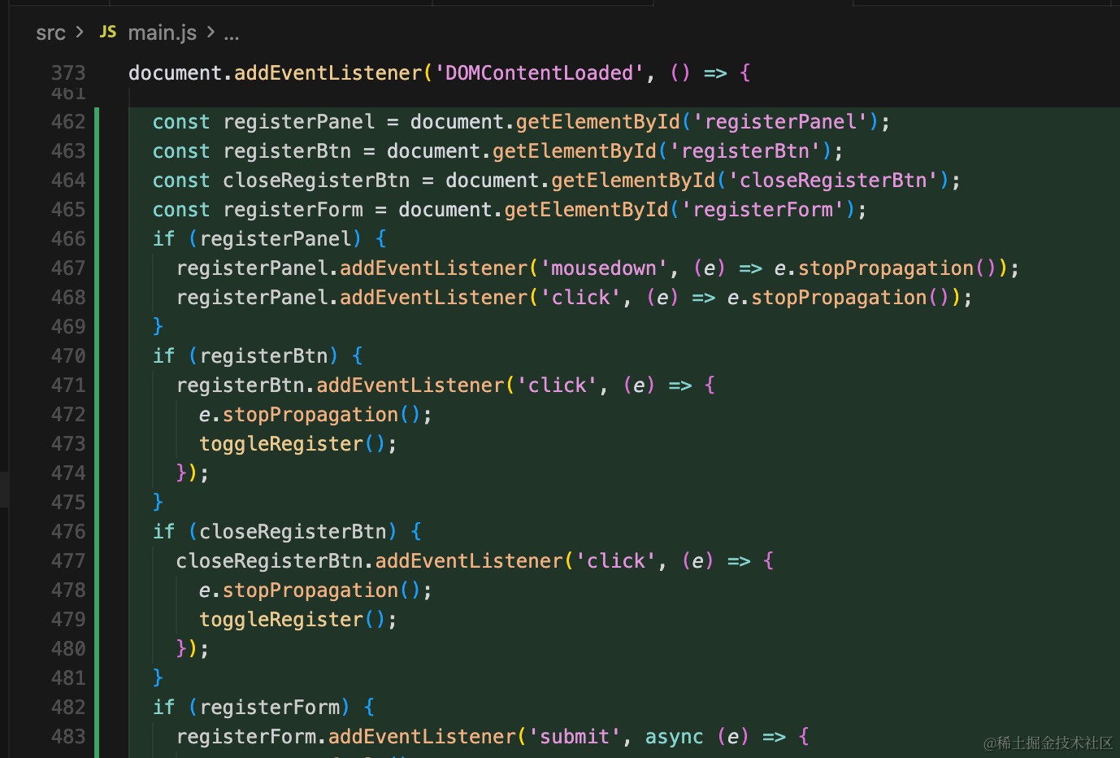
Task: Click the closing brace on line 475
Action: 158,503
